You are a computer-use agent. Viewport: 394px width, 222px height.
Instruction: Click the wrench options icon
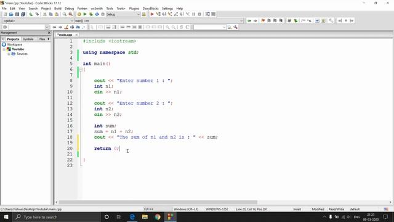click(235, 27)
